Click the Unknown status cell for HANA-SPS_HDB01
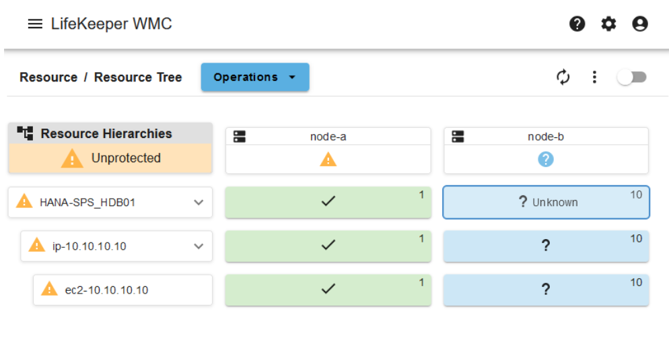The image size is (669, 338). click(546, 202)
